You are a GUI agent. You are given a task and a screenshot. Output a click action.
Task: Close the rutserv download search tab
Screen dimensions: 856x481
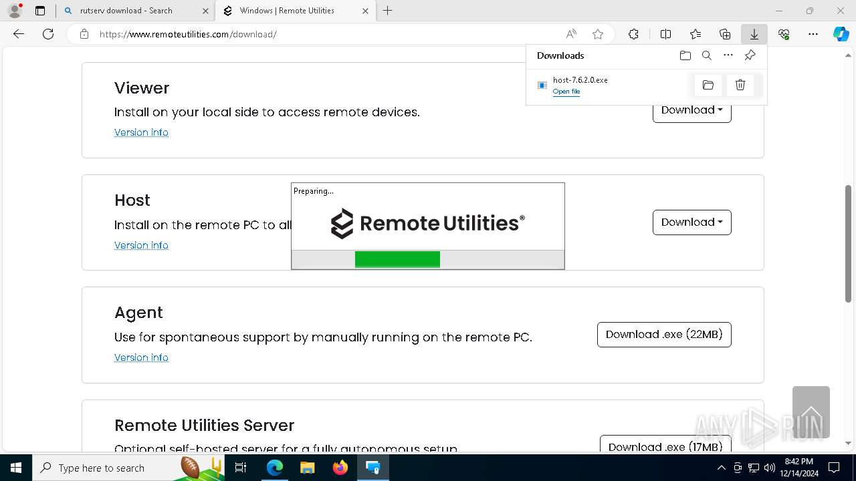tap(205, 11)
